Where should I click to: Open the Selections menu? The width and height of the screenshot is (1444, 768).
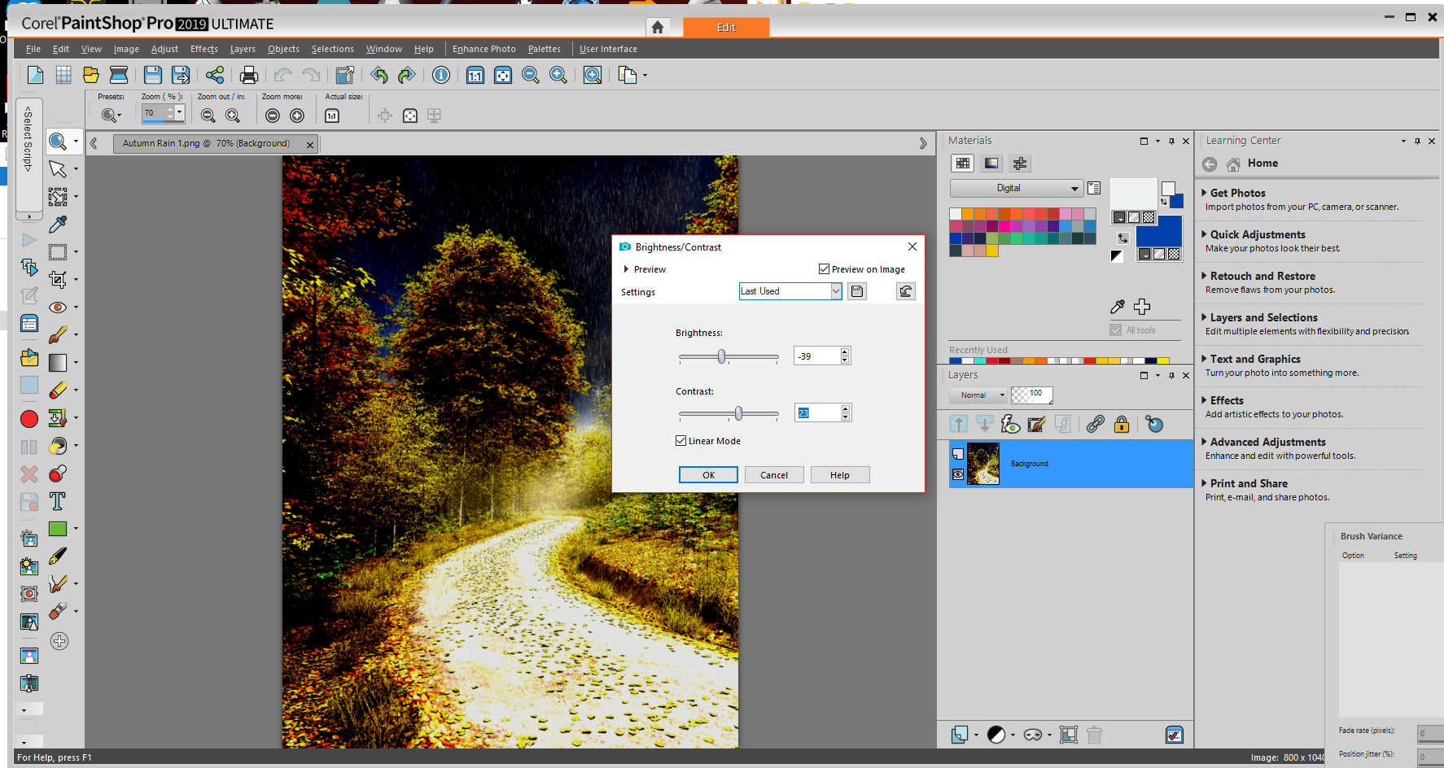[x=333, y=49]
